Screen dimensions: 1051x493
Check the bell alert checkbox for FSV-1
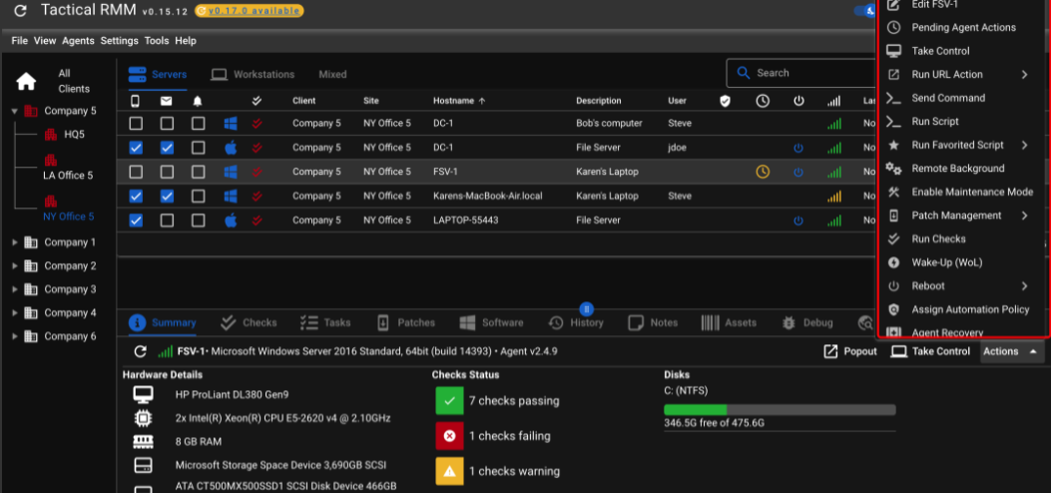(198, 172)
